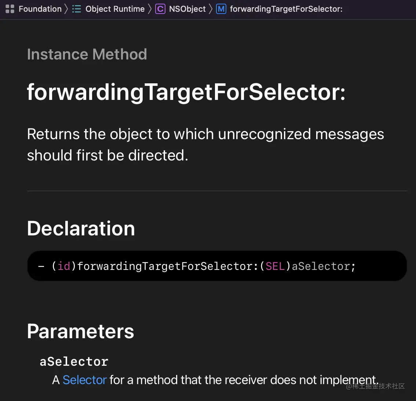
Task: Click the purple C class icon
Action: (160, 9)
